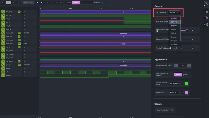Select Français from the language list
This screenshot has height=118, width=209.
(x=174, y=41)
